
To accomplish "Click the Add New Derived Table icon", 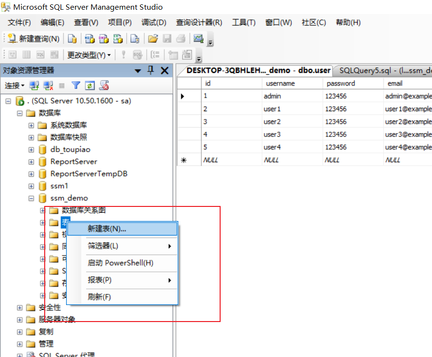I will tap(187, 54).
